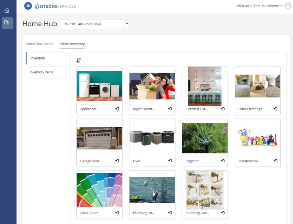Open the Appliances category using its arrow icon

117,109
